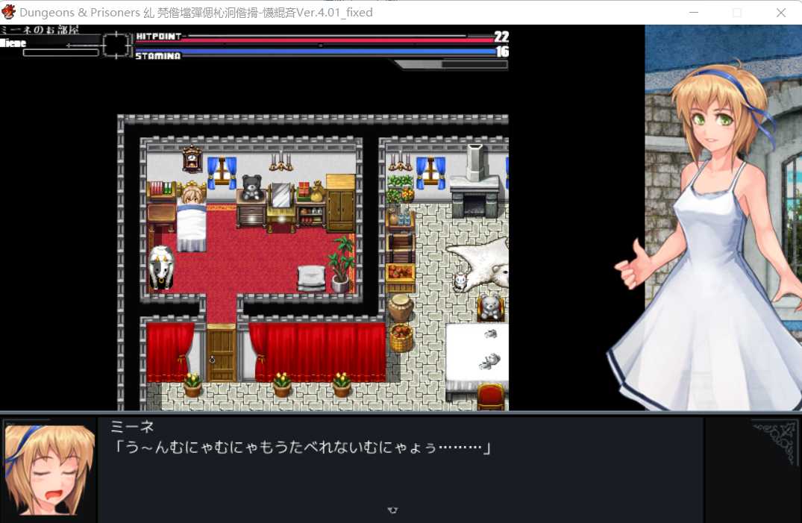The width and height of the screenshot is (802, 523).
Task: Click the gray gauge below the stamina bar
Action: click(453, 64)
